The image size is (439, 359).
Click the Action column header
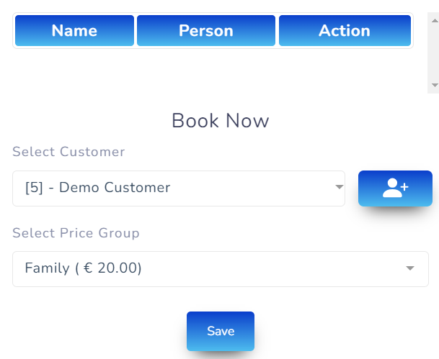point(345,31)
